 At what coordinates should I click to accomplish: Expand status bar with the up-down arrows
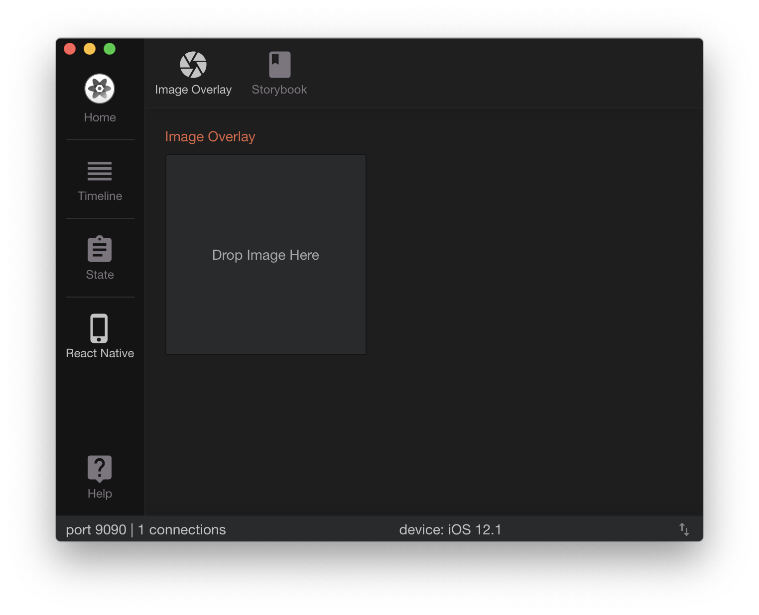[x=684, y=529]
